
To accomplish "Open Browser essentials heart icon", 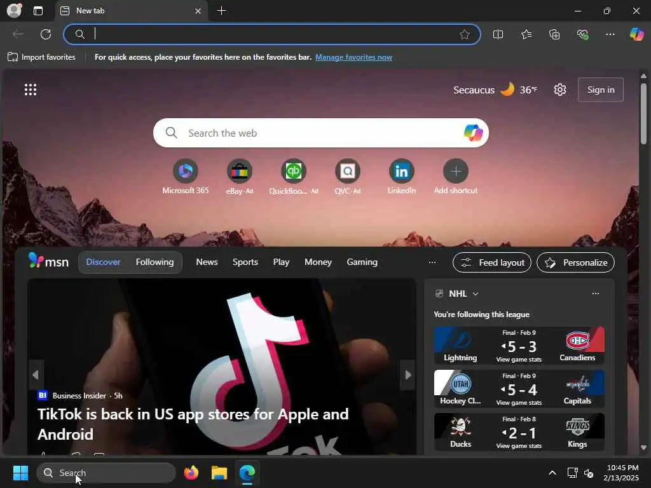I will tap(582, 34).
